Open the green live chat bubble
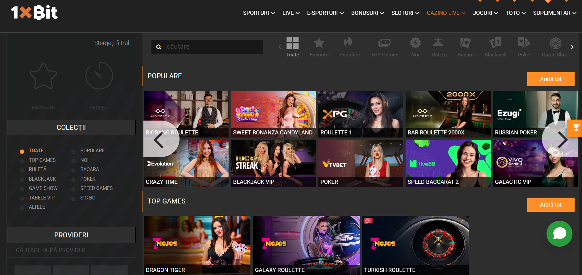Image resolution: width=582 pixels, height=275 pixels. (559, 234)
